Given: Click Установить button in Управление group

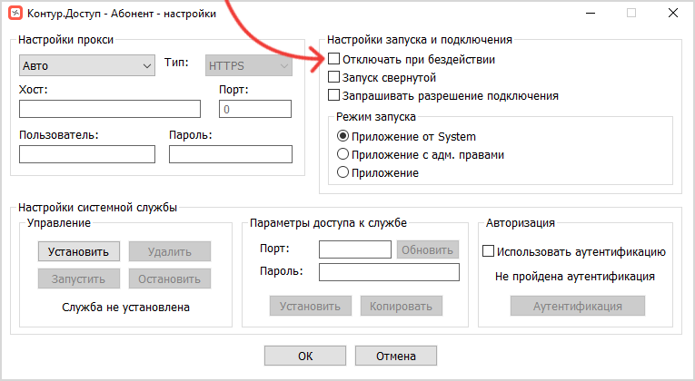Looking at the screenshot, I should point(79,252).
